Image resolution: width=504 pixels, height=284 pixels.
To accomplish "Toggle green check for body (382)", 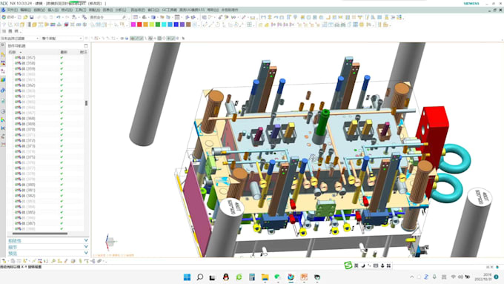I will (x=62, y=196).
